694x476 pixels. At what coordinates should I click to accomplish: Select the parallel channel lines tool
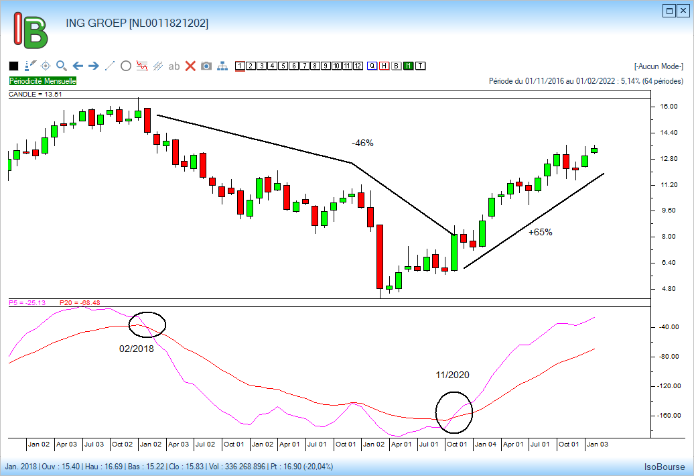158,66
